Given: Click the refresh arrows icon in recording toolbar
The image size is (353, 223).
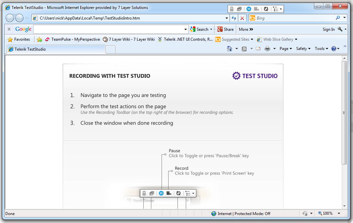Looking at the screenshot, I should [266, 9].
